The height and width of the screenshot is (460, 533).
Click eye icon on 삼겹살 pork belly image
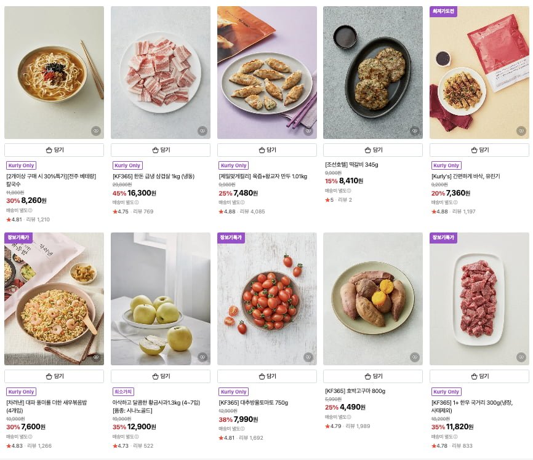(x=202, y=130)
